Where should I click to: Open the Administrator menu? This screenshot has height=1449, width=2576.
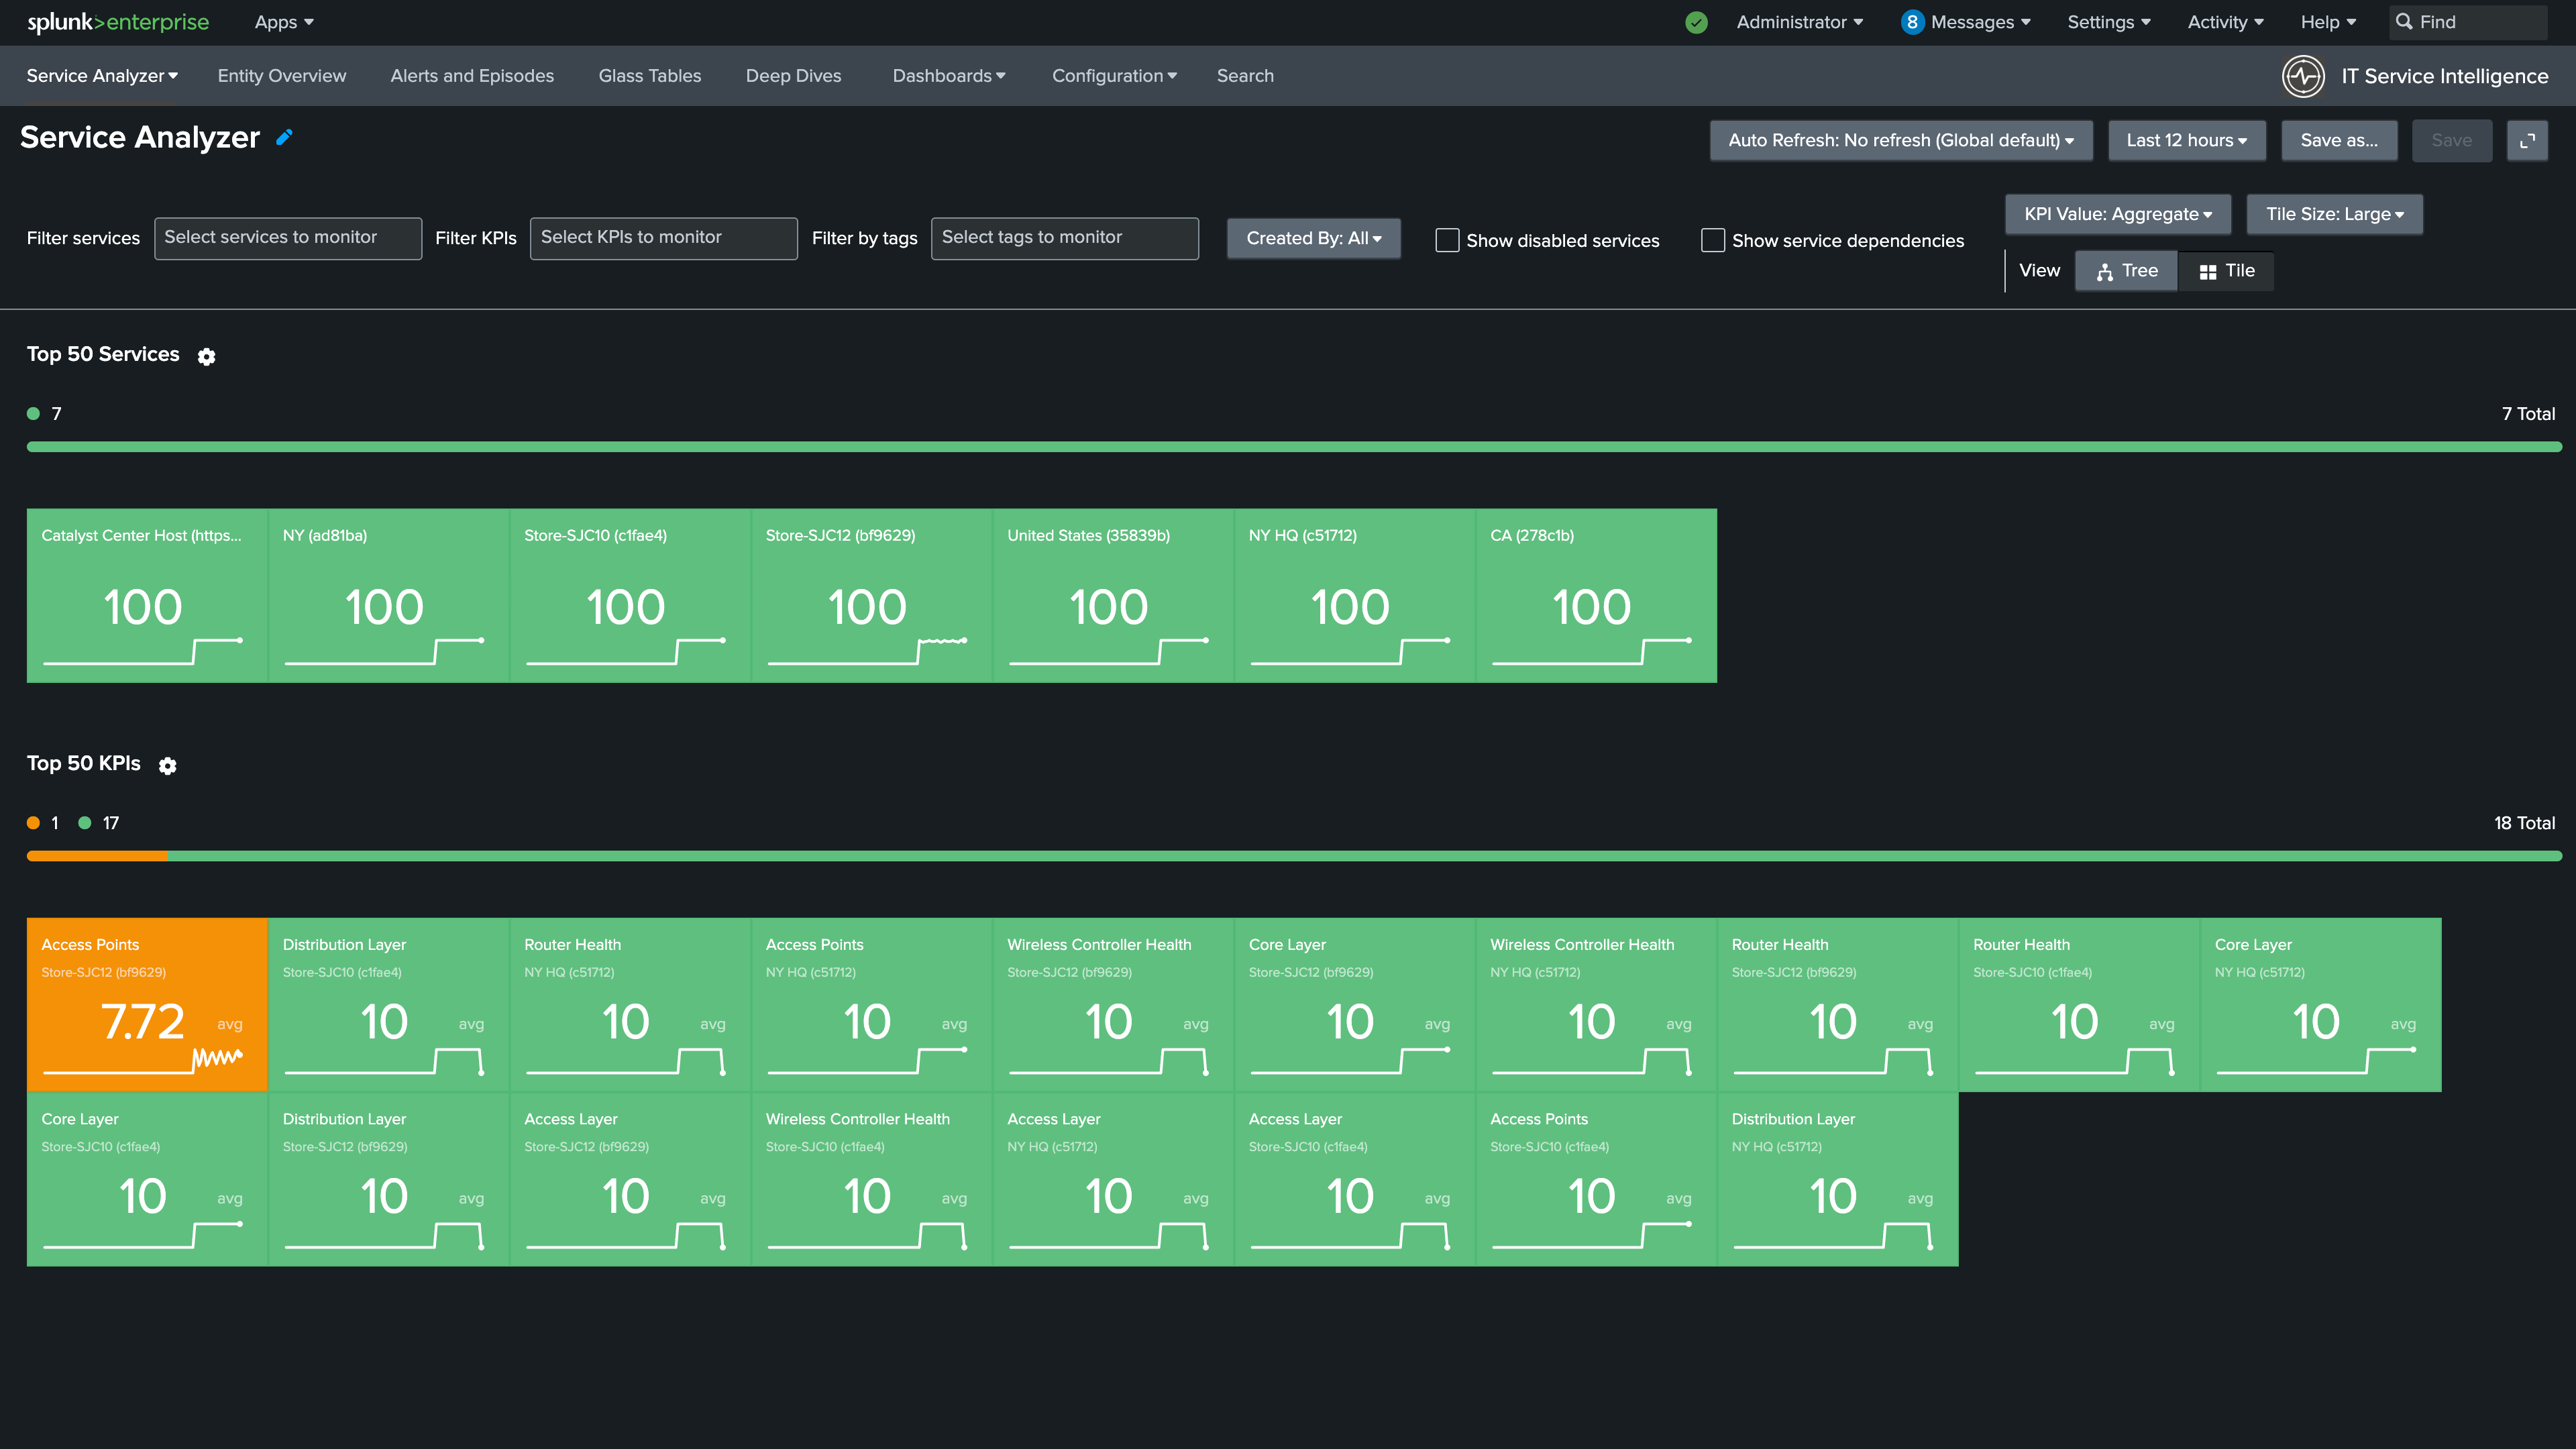[1799, 22]
